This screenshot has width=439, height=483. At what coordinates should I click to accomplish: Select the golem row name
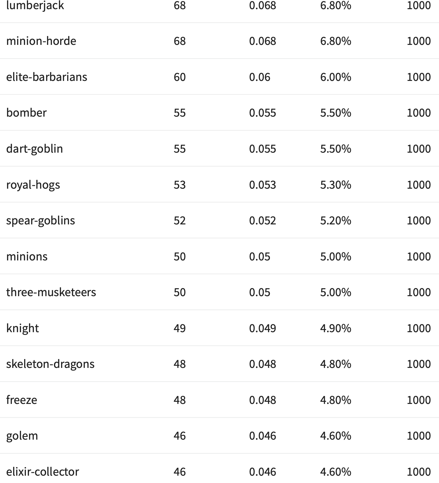(x=22, y=436)
